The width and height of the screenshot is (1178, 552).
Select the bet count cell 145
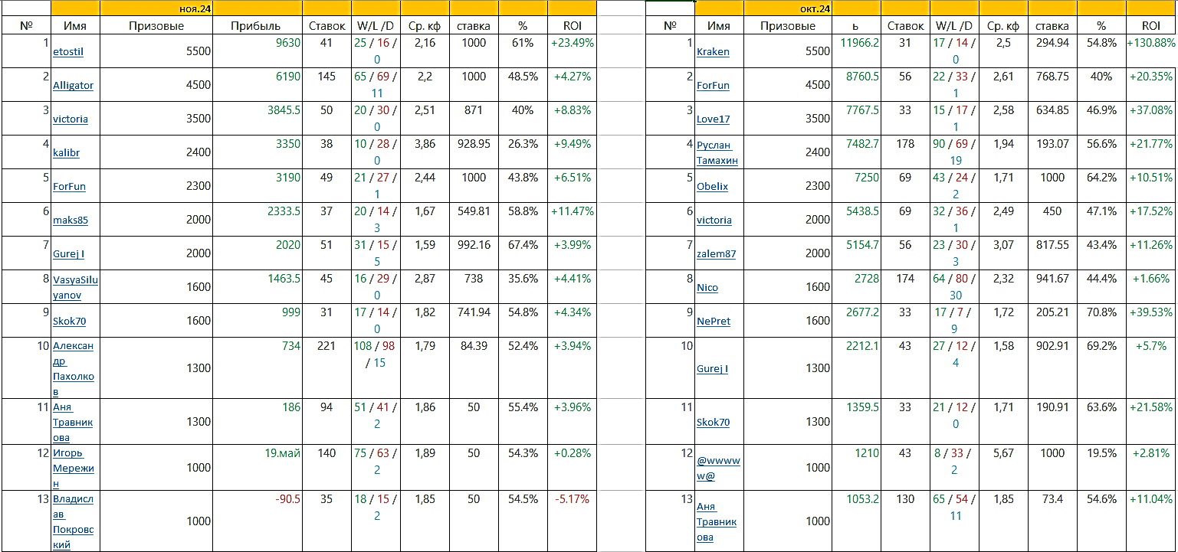pos(326,85)
